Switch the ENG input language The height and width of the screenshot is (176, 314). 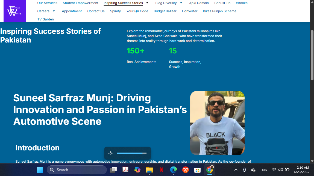click(x=263, y=170)
